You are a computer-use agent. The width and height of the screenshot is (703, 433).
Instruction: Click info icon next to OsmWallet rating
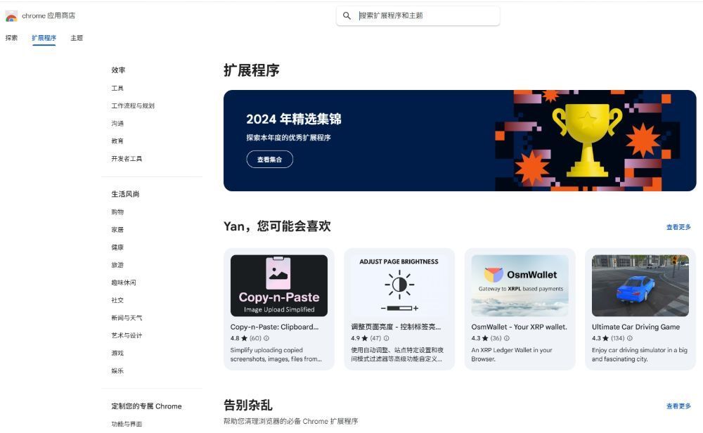pos(507,338)
